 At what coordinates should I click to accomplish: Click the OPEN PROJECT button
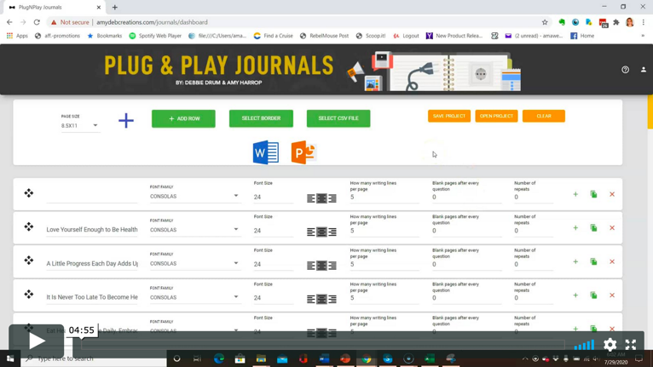[496, 116]
